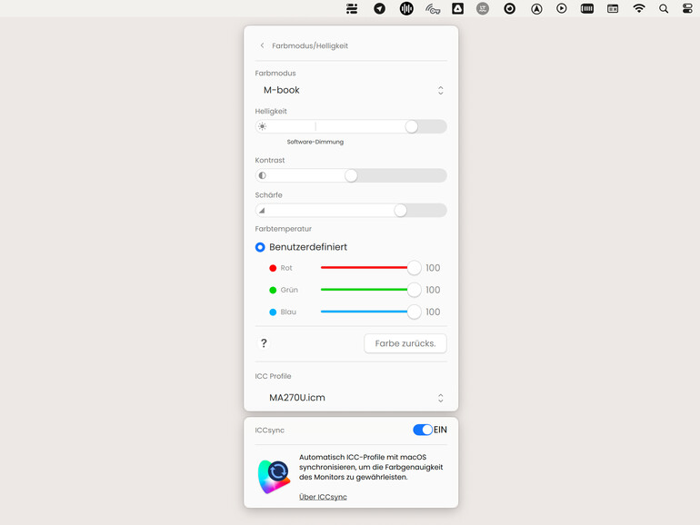The height and width of the screenshot is (525, 700).
Task: Click the Rot value 100
Action: pyautogui.click(x=433, y=268)
